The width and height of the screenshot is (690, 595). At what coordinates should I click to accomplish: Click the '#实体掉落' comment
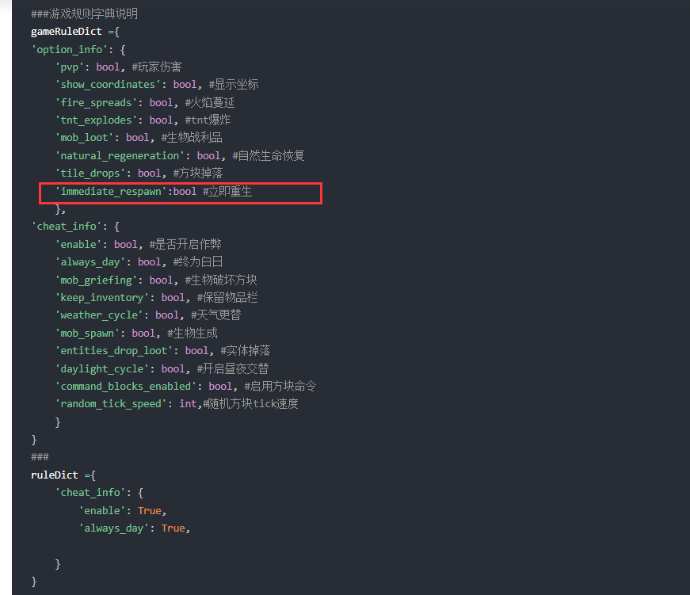coord(246,351)
